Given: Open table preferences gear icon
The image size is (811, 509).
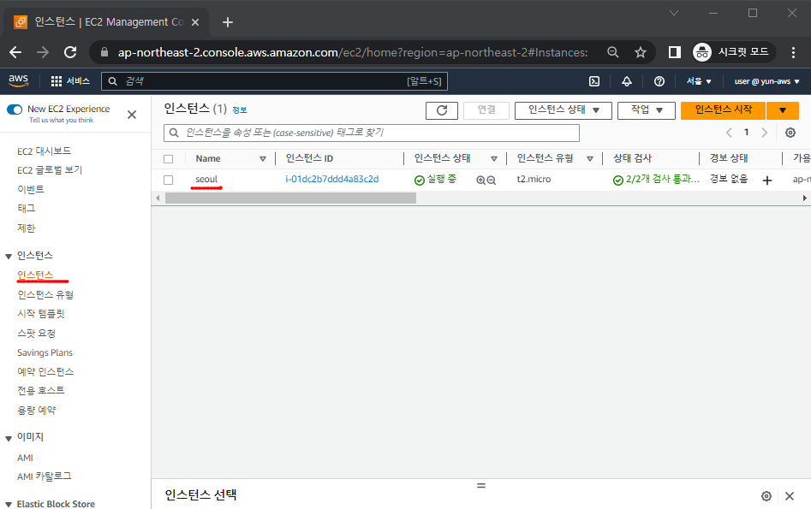Looking at the screenshot, I should click(790, 133).
